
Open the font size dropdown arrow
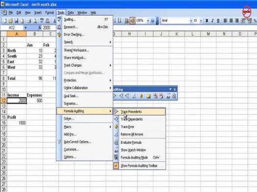click(x=201, y=21)
